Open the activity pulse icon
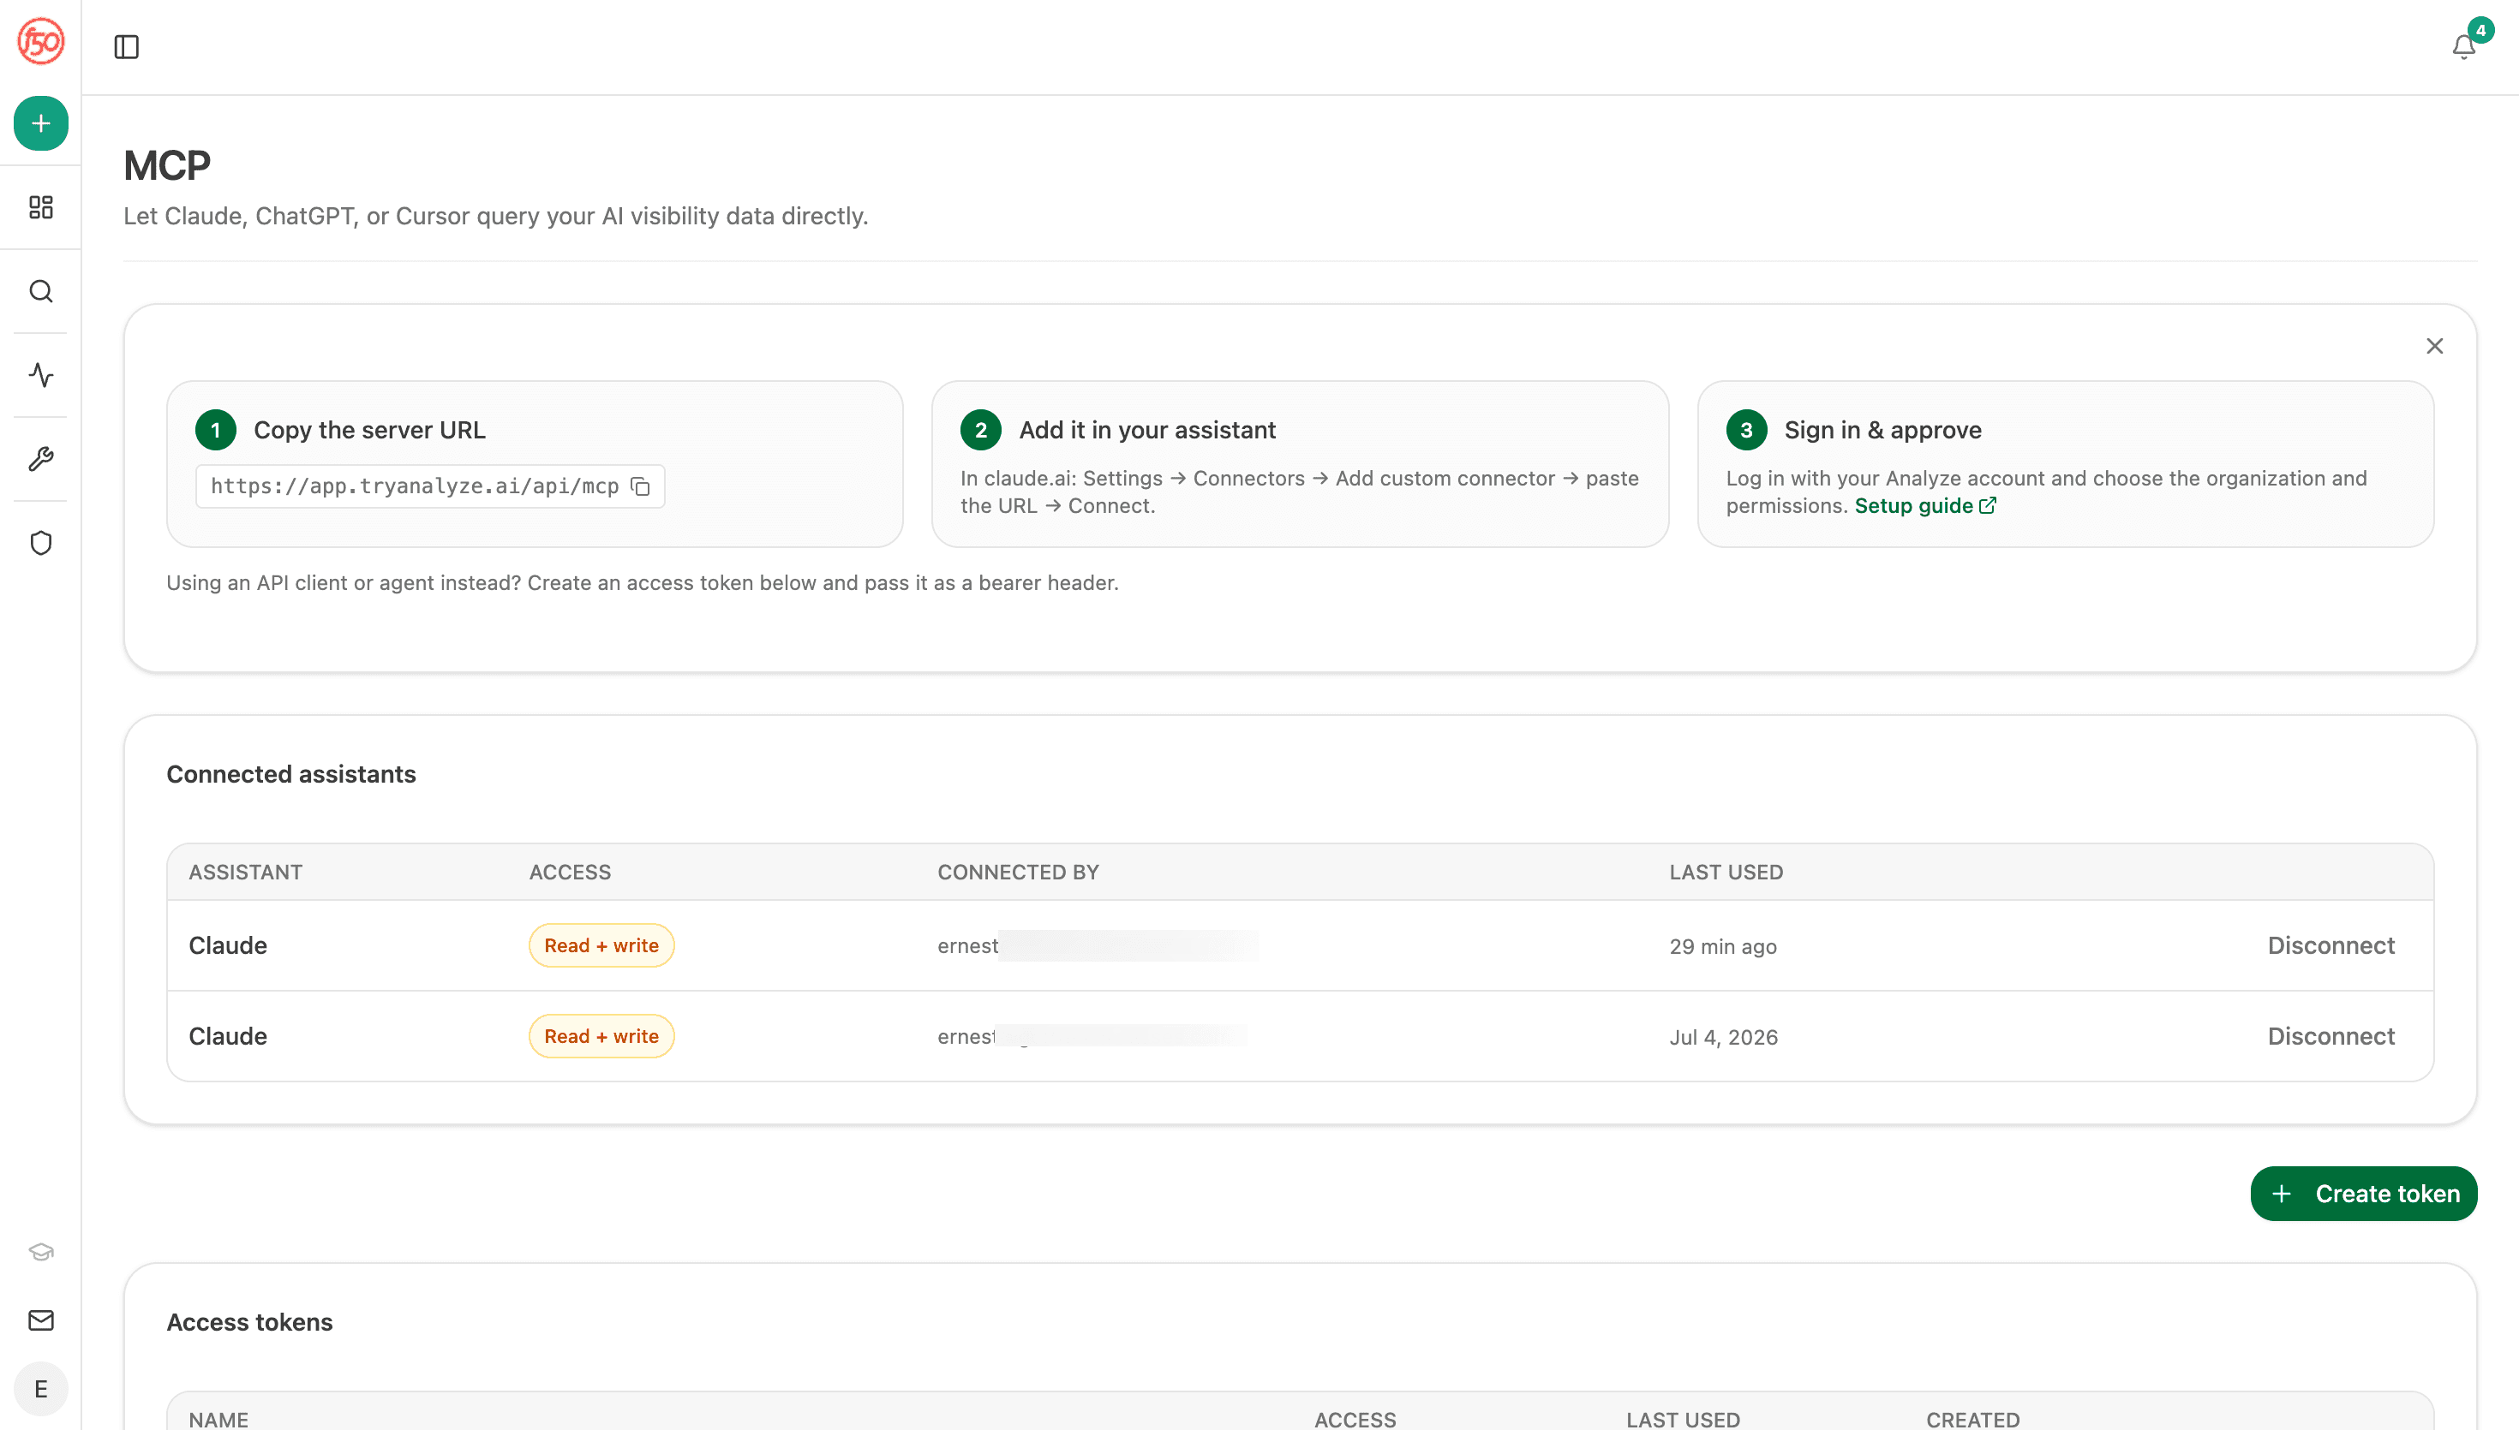 [40, 375]
